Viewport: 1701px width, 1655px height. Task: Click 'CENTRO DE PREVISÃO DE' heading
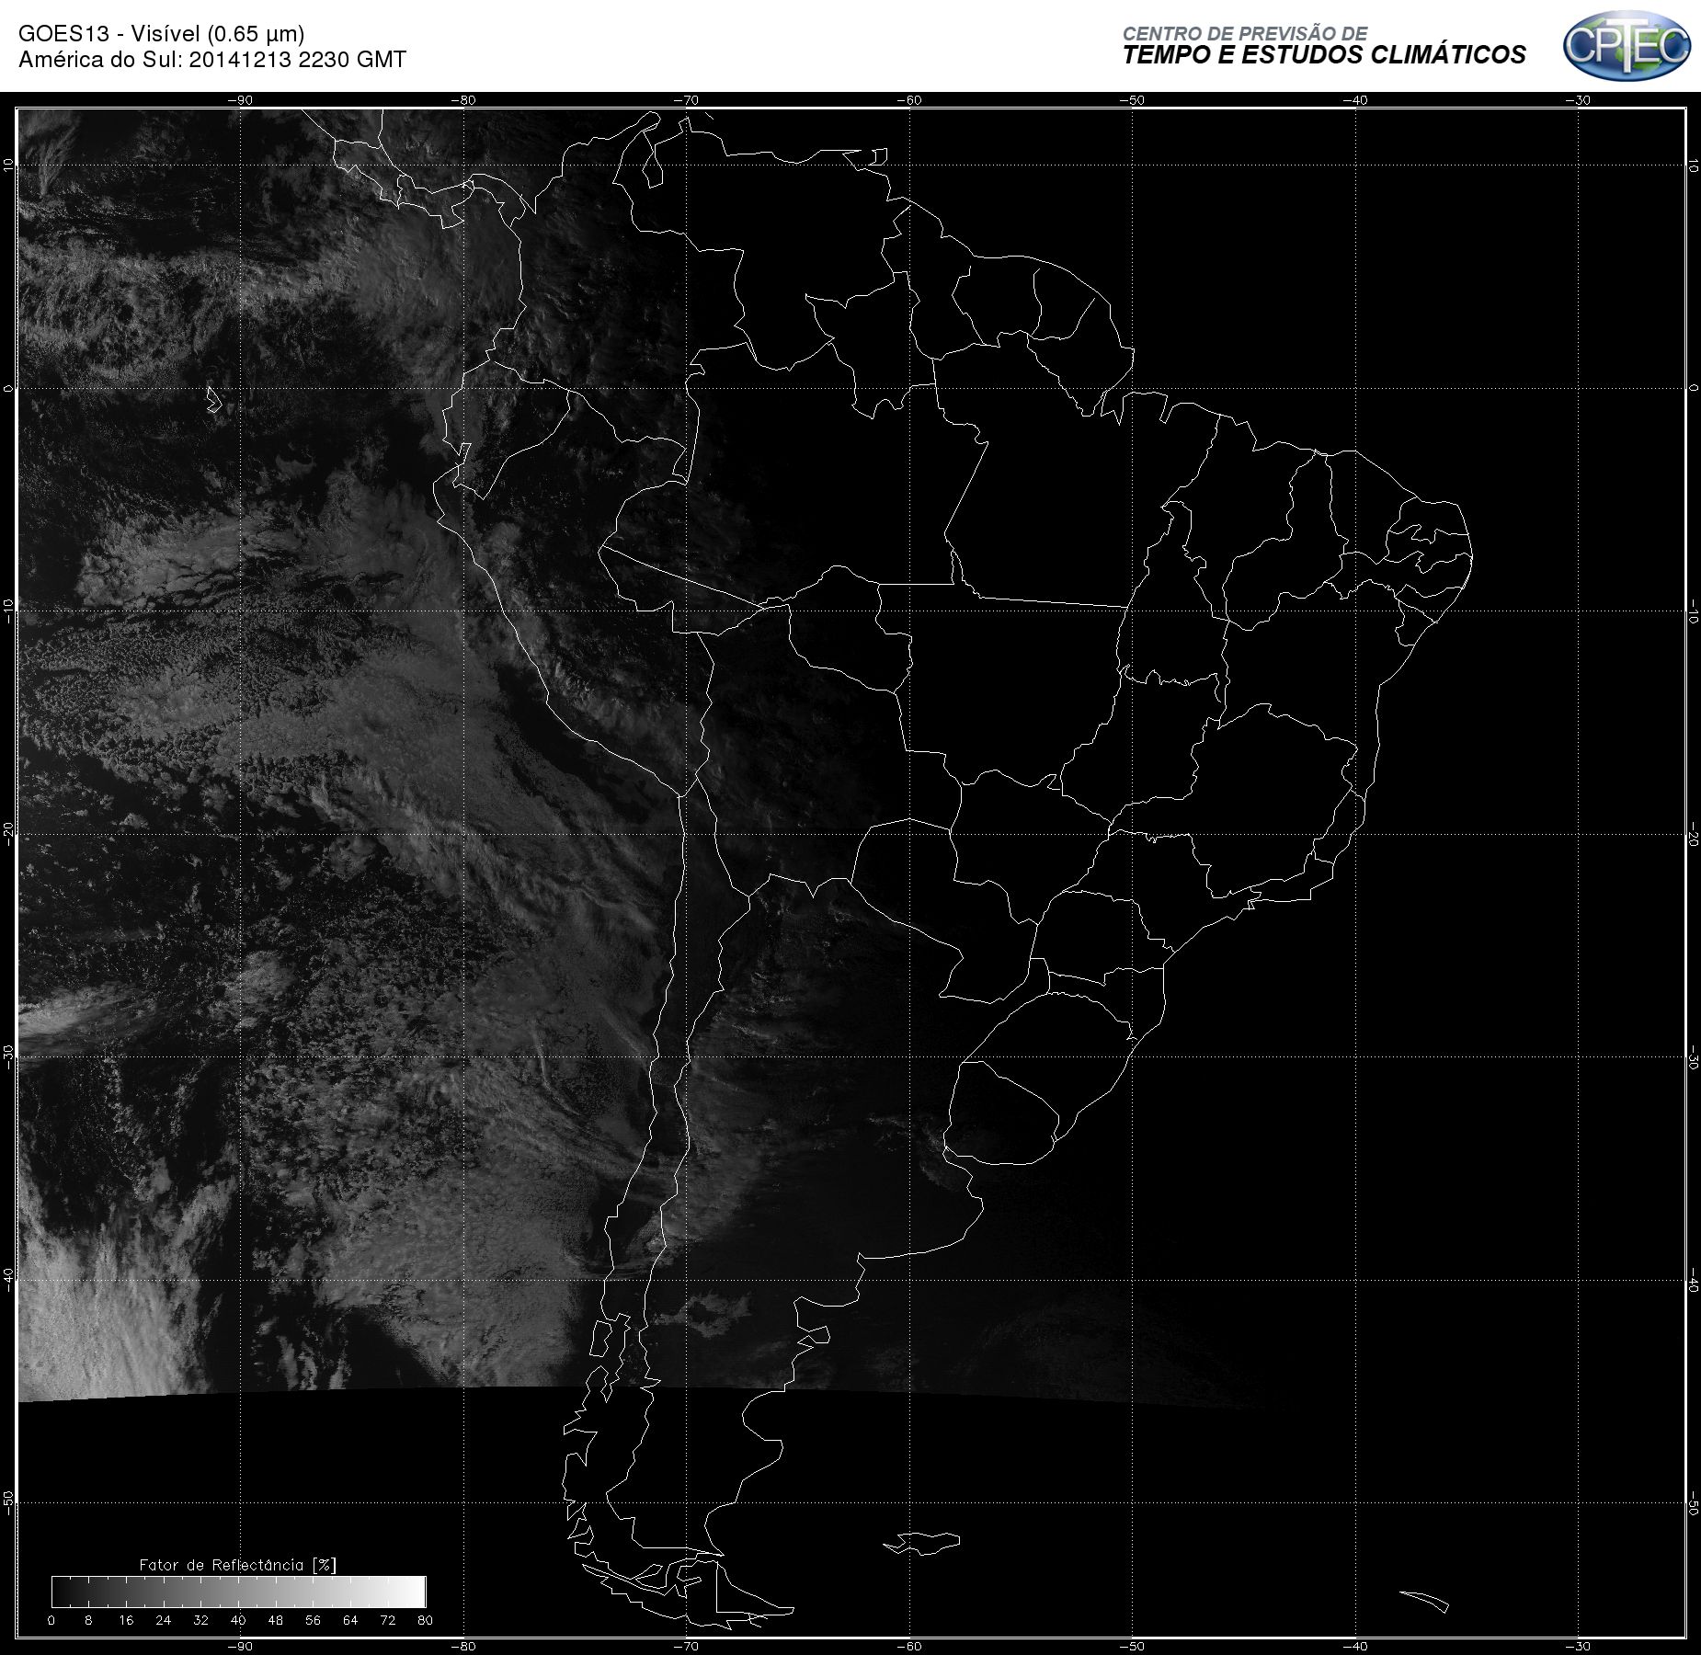click(1245, 33)
